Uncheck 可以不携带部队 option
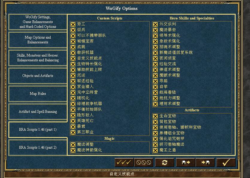Image resolution: width=250 pixels, height=178 pixels. (73, 36)
